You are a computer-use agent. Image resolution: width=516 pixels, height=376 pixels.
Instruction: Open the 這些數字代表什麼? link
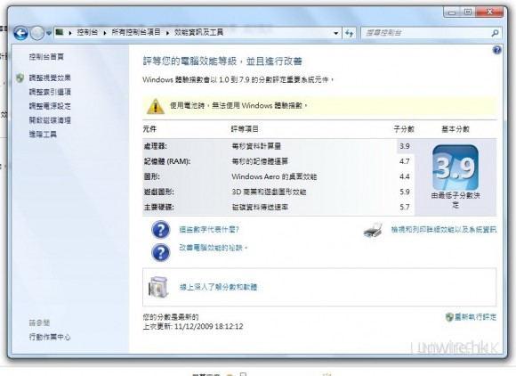tap(209, 229)
